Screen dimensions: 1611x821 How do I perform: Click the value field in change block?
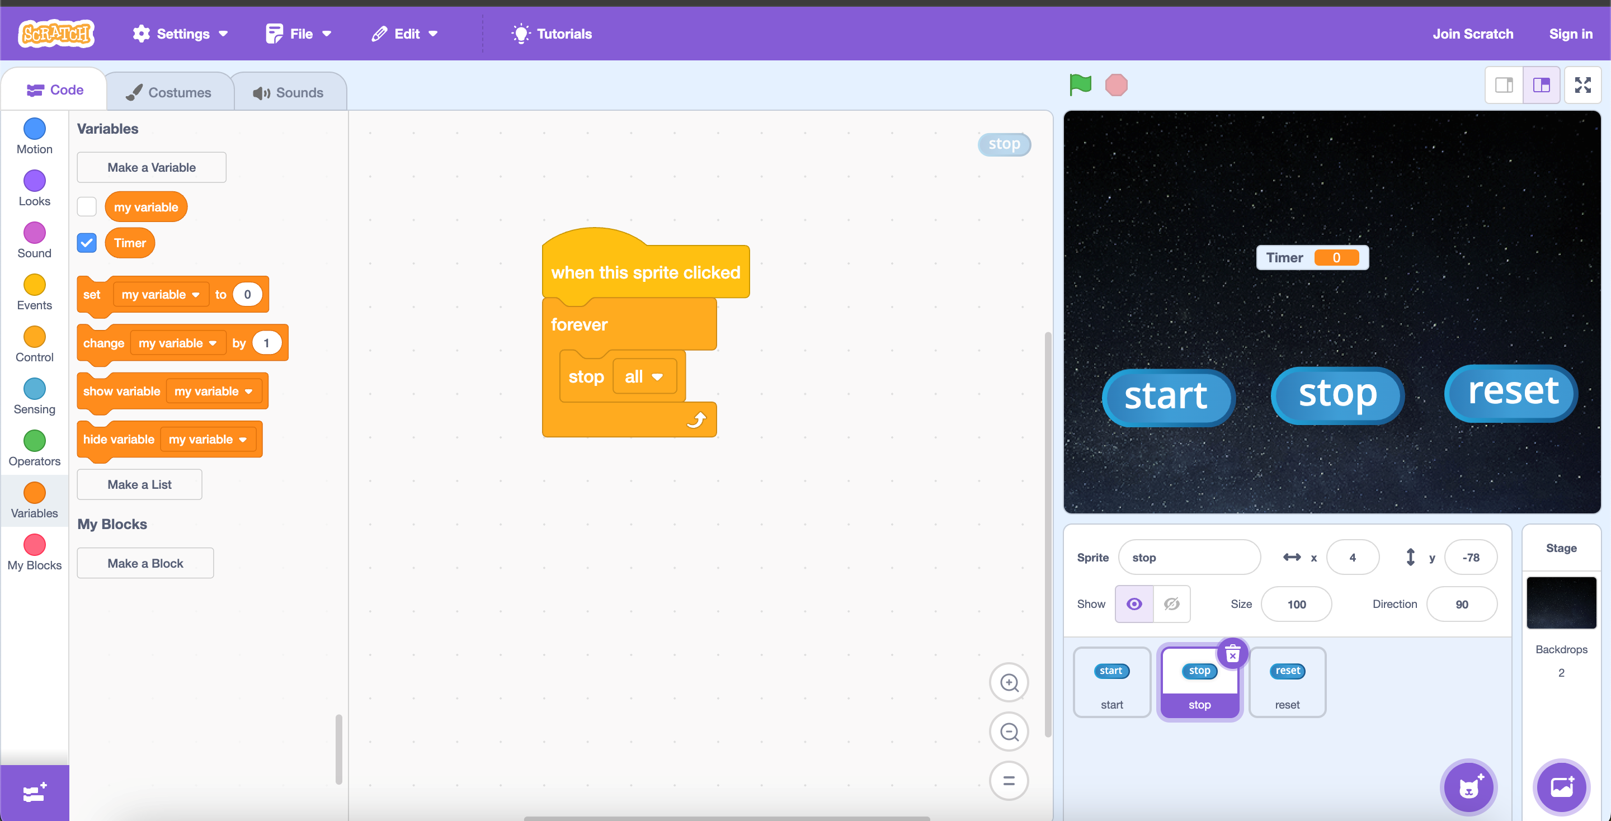[x=266, y=343]
